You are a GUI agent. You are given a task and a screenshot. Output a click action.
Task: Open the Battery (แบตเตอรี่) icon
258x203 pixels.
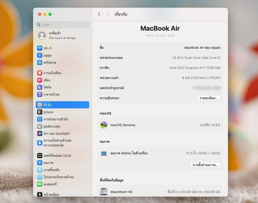click(x=40, y=184)
